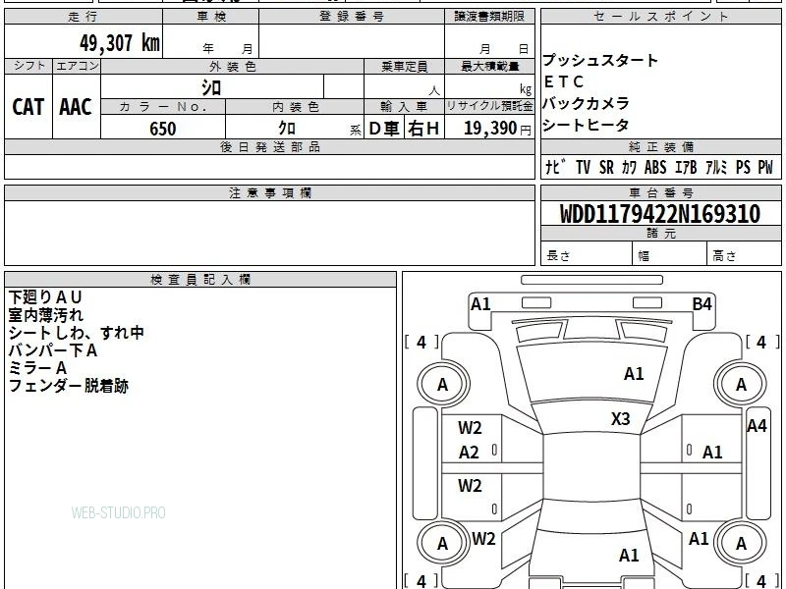Click the 幅 dimension cell
Image resolution: width=786 pixels, height=589 pixels.
click(x=670, y=255)
